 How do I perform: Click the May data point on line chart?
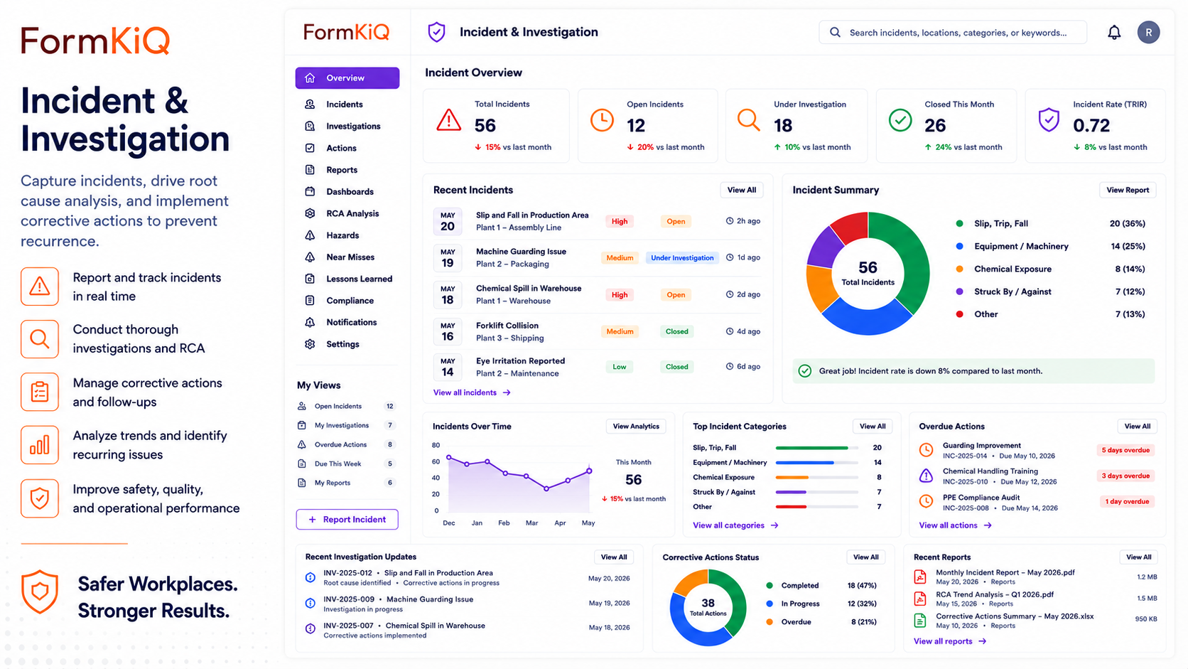590,471
